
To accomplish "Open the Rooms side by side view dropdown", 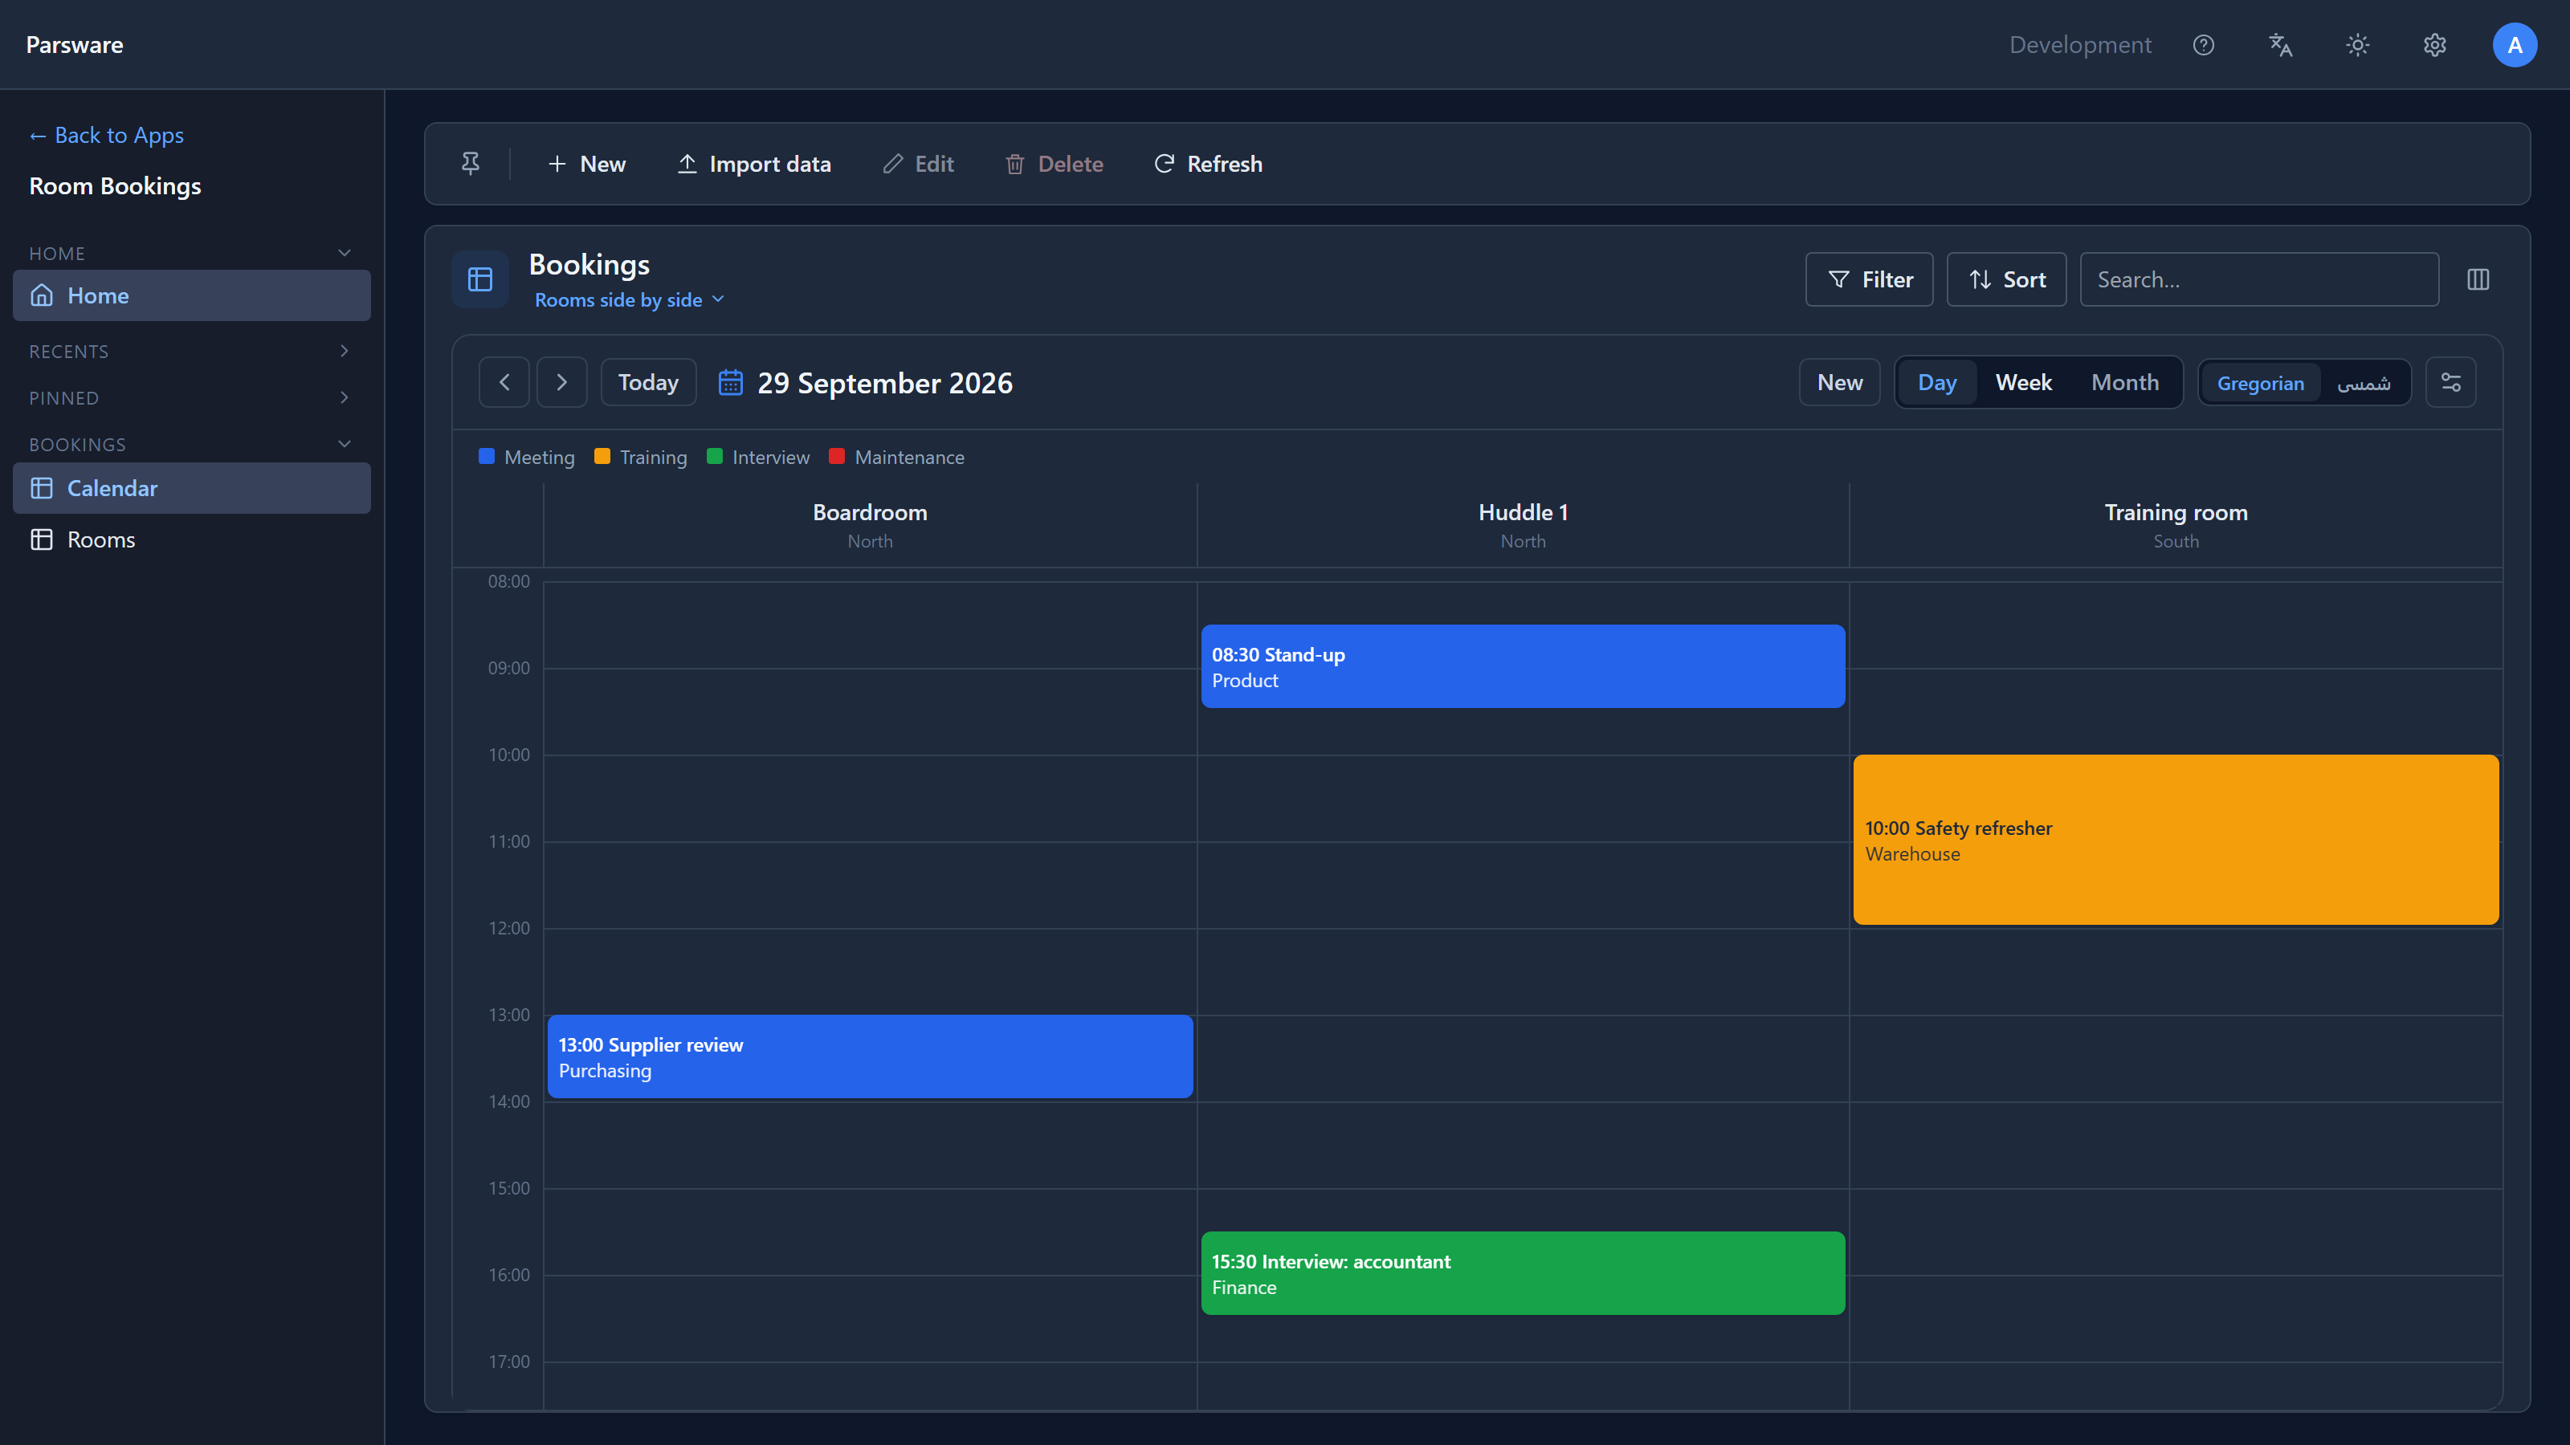I will 630,300.
